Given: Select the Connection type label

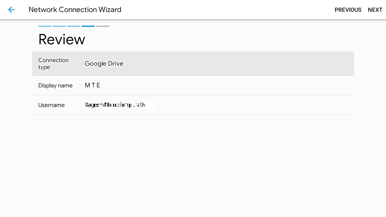Looking at the screenshot, I should pos(53,64).
